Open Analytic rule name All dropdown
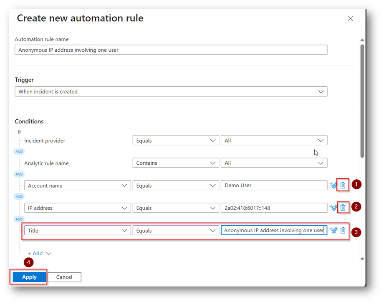The width and height of the screenshot is (384, 304). [x=274, y=163]
